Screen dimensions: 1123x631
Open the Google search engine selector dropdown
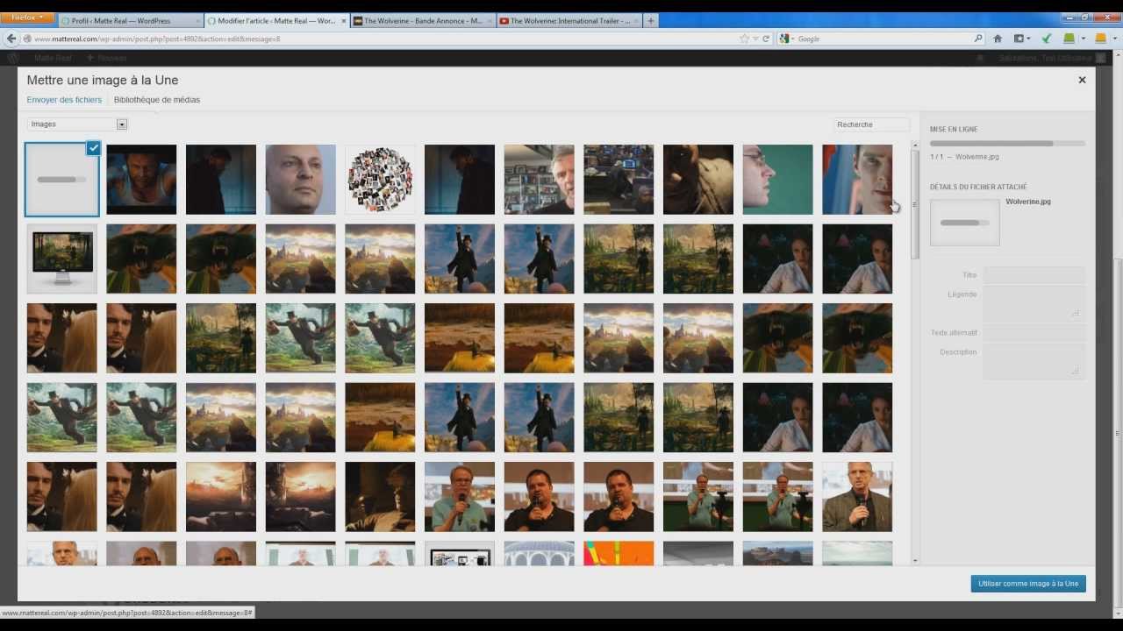[785, 39]
